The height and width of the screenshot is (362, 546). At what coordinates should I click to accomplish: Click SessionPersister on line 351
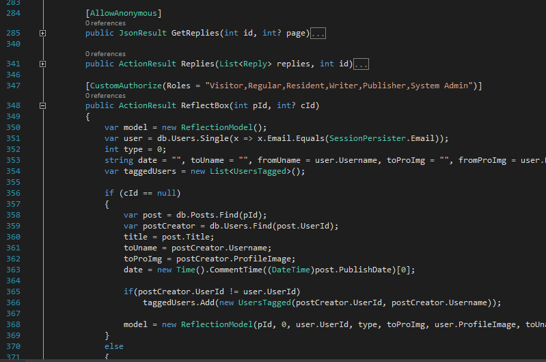coord(368,138)
